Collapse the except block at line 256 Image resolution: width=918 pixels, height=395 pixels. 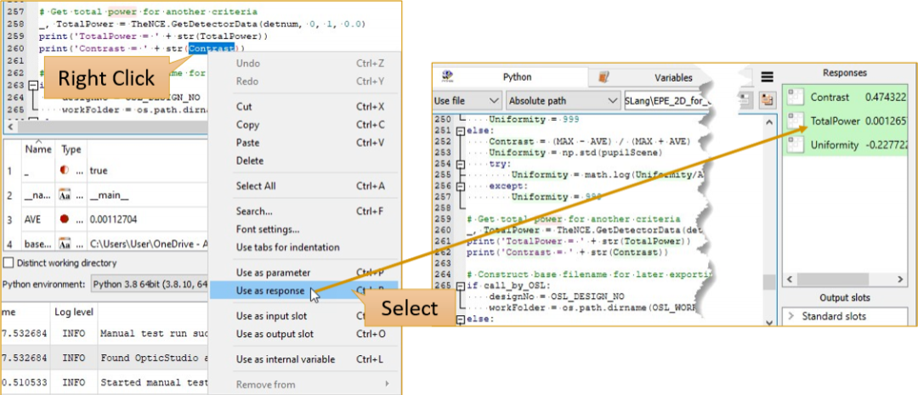pos(461,186)
